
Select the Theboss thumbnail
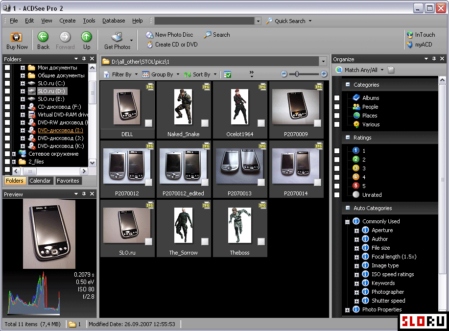240,228
